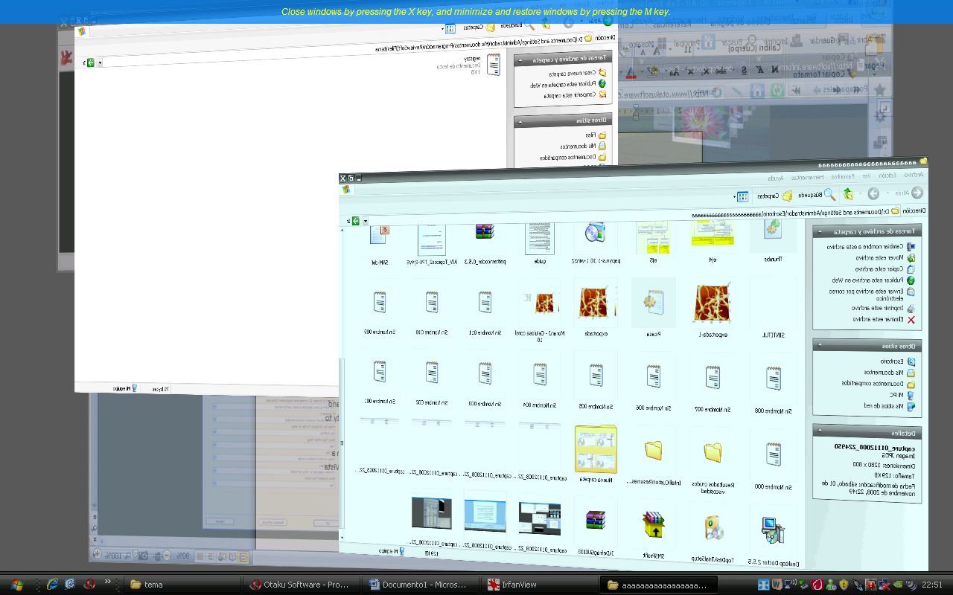Click green Ir go arrow in tema window
The image size is (953, 595).
90,62
